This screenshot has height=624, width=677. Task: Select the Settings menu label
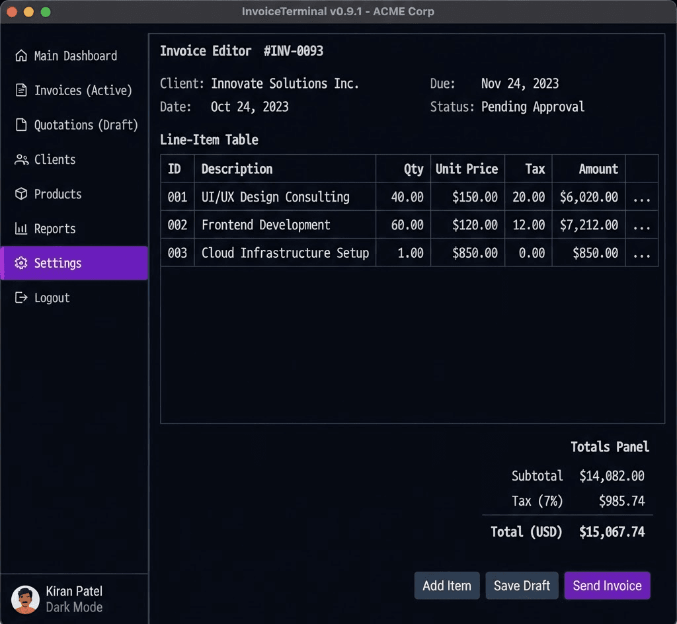tap(58, 263)
